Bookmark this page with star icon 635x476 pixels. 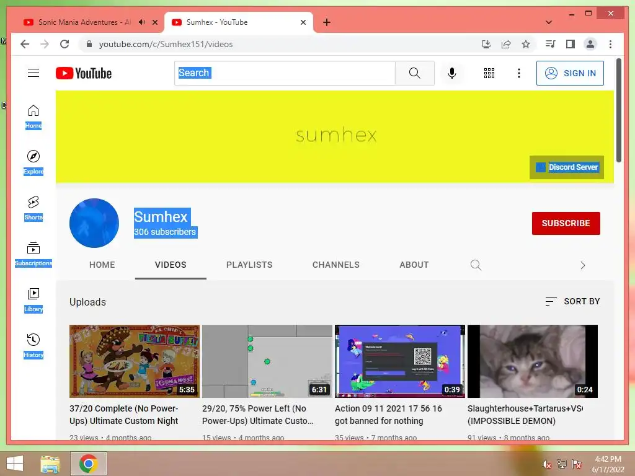pos(526,44)
